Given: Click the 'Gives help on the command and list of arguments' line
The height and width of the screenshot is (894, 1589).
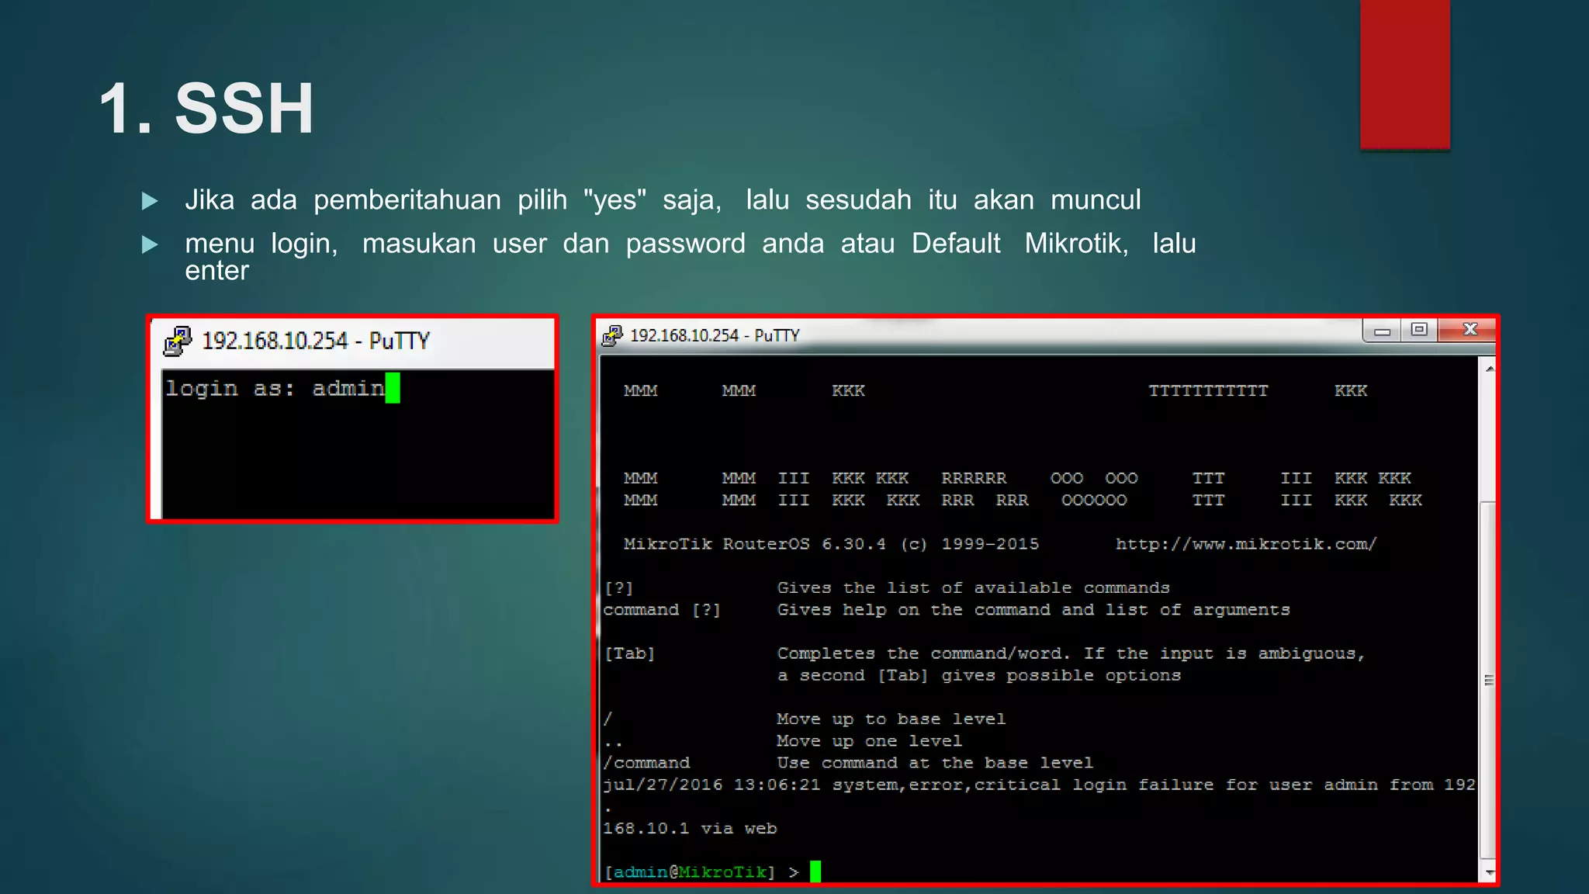Looking at the screenshot, I should point(1033,610).
